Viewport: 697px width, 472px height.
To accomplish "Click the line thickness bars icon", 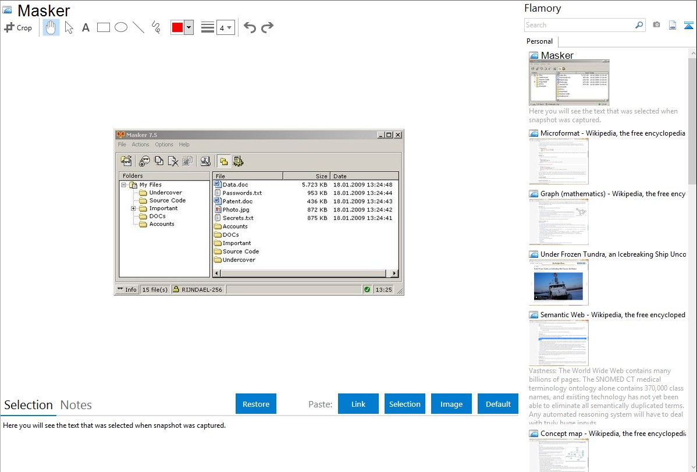I will point(208,27).
